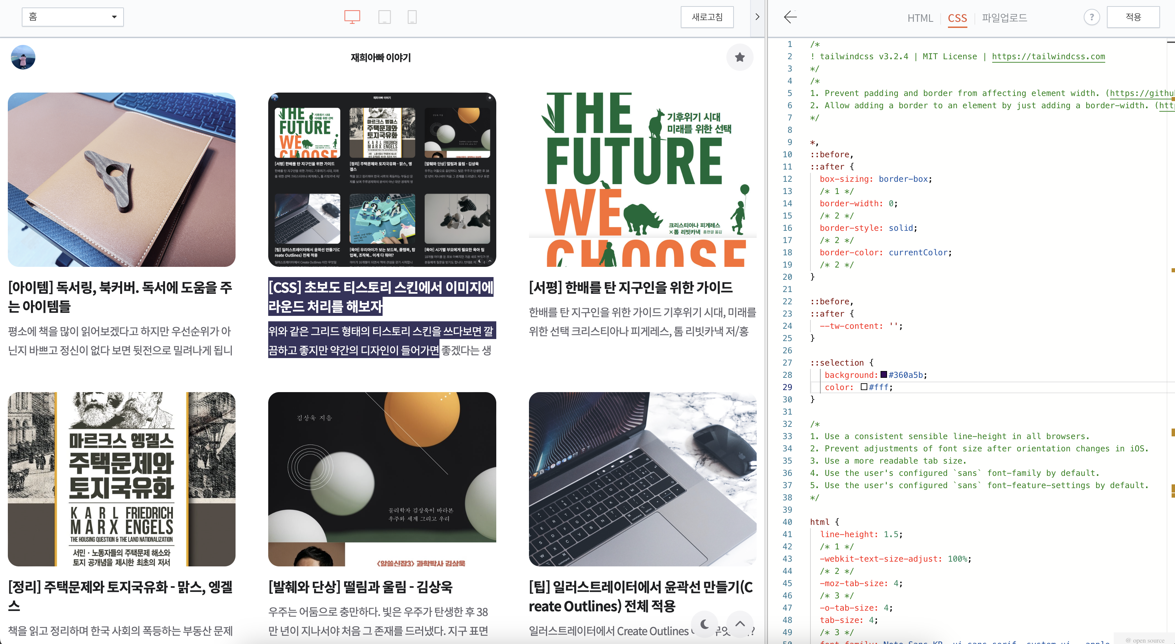Switch to mobile preview icon
Viewport: 1175px width, 644px height.
(x=412, y=17)
